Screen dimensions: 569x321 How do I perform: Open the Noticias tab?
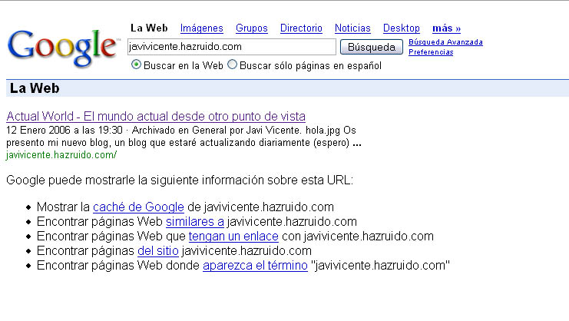click(x=352, y=28)
